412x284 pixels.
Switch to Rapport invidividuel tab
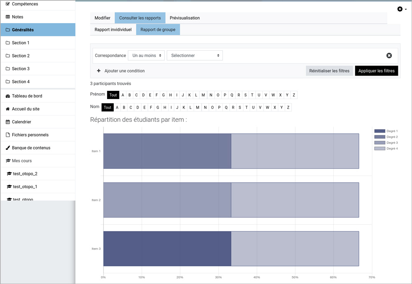tap(113, 30)
